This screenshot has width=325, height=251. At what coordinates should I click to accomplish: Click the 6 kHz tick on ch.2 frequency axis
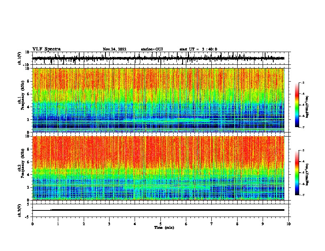click(x=28, y=162)
